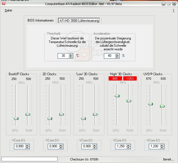Lower the 2D Clocks VCore with down arrow
The width and height of the screenshot is (178, 163).
click(61, 148)
